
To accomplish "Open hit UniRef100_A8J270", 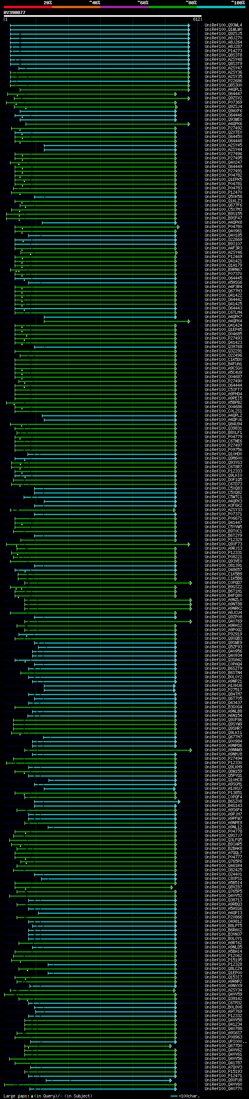I will tap(223, 38).
